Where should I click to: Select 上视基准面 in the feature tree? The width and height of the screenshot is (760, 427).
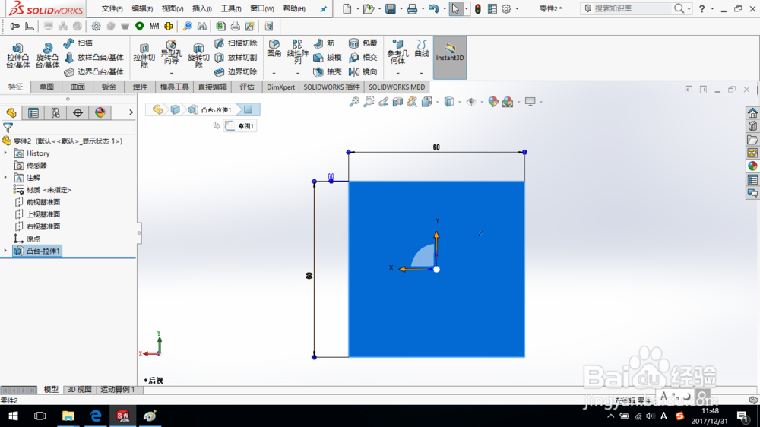[x=38, y=214]
